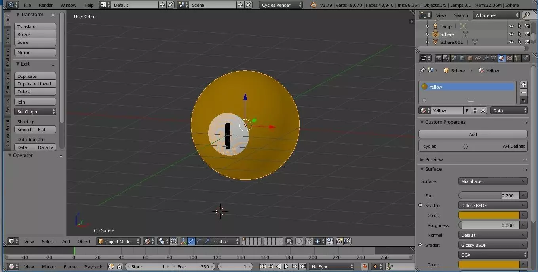Screen dimensions: 538x272
Task: Open the World properties tab
Action: pos(462,58)
